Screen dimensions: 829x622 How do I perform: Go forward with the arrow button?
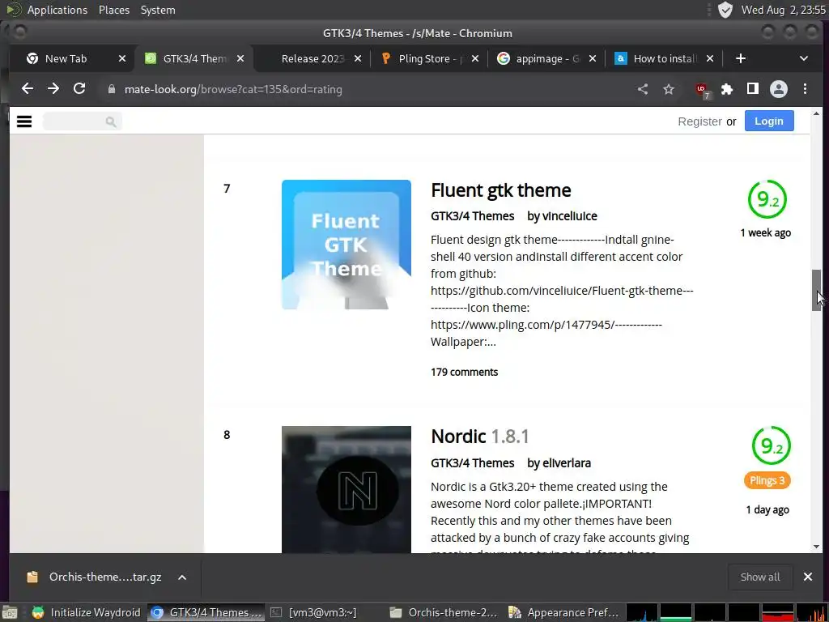pos(53,89)
